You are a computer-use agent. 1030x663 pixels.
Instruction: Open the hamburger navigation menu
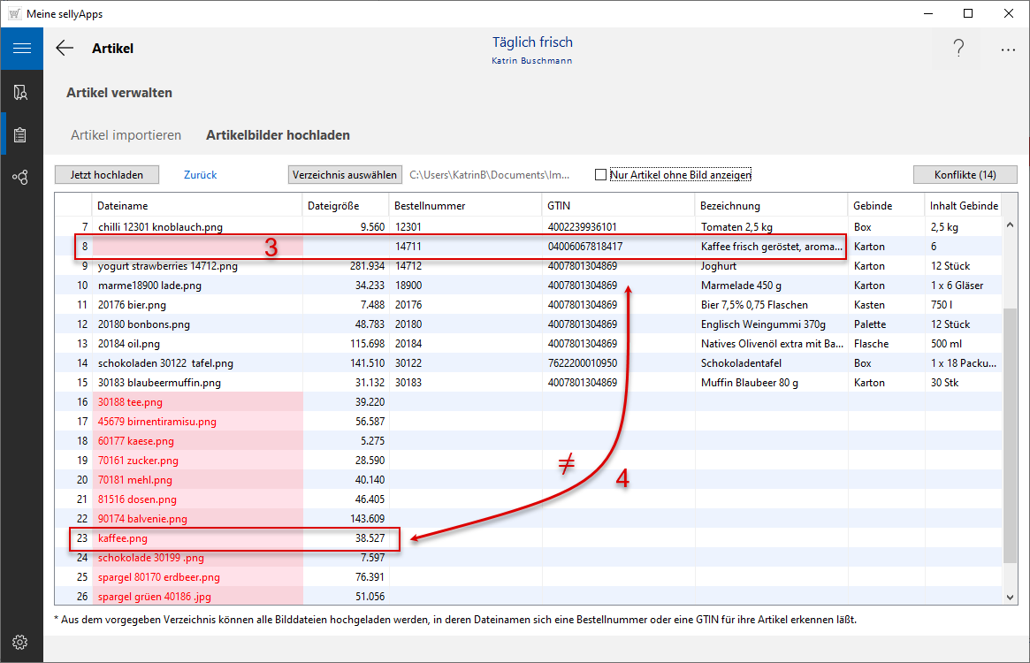pyautogui.click(x=21, y=49)
